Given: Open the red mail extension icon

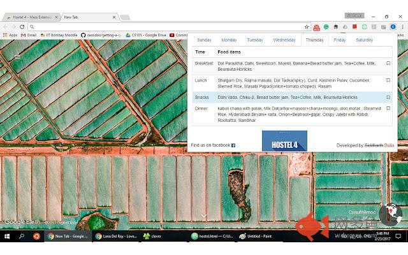Looking at the screenshot, I should (317, 27).
